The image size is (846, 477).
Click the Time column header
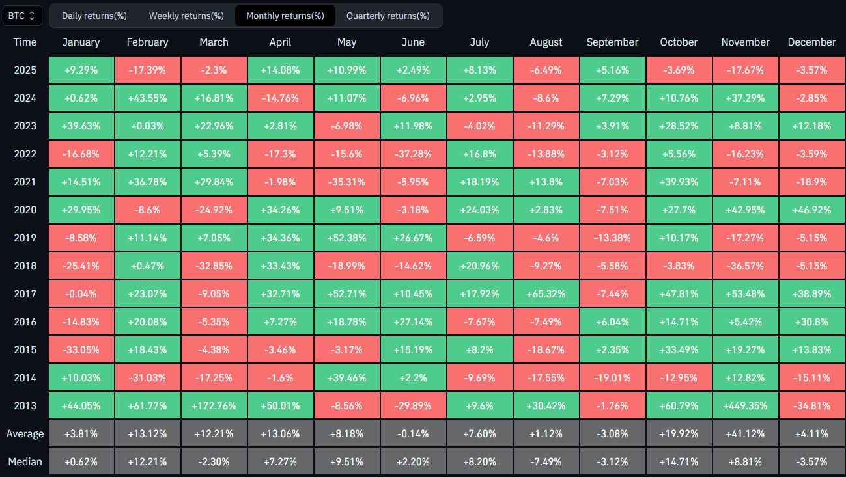point(25,42)
